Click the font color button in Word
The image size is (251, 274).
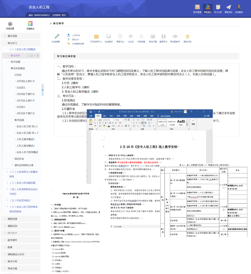pos(109,126)
